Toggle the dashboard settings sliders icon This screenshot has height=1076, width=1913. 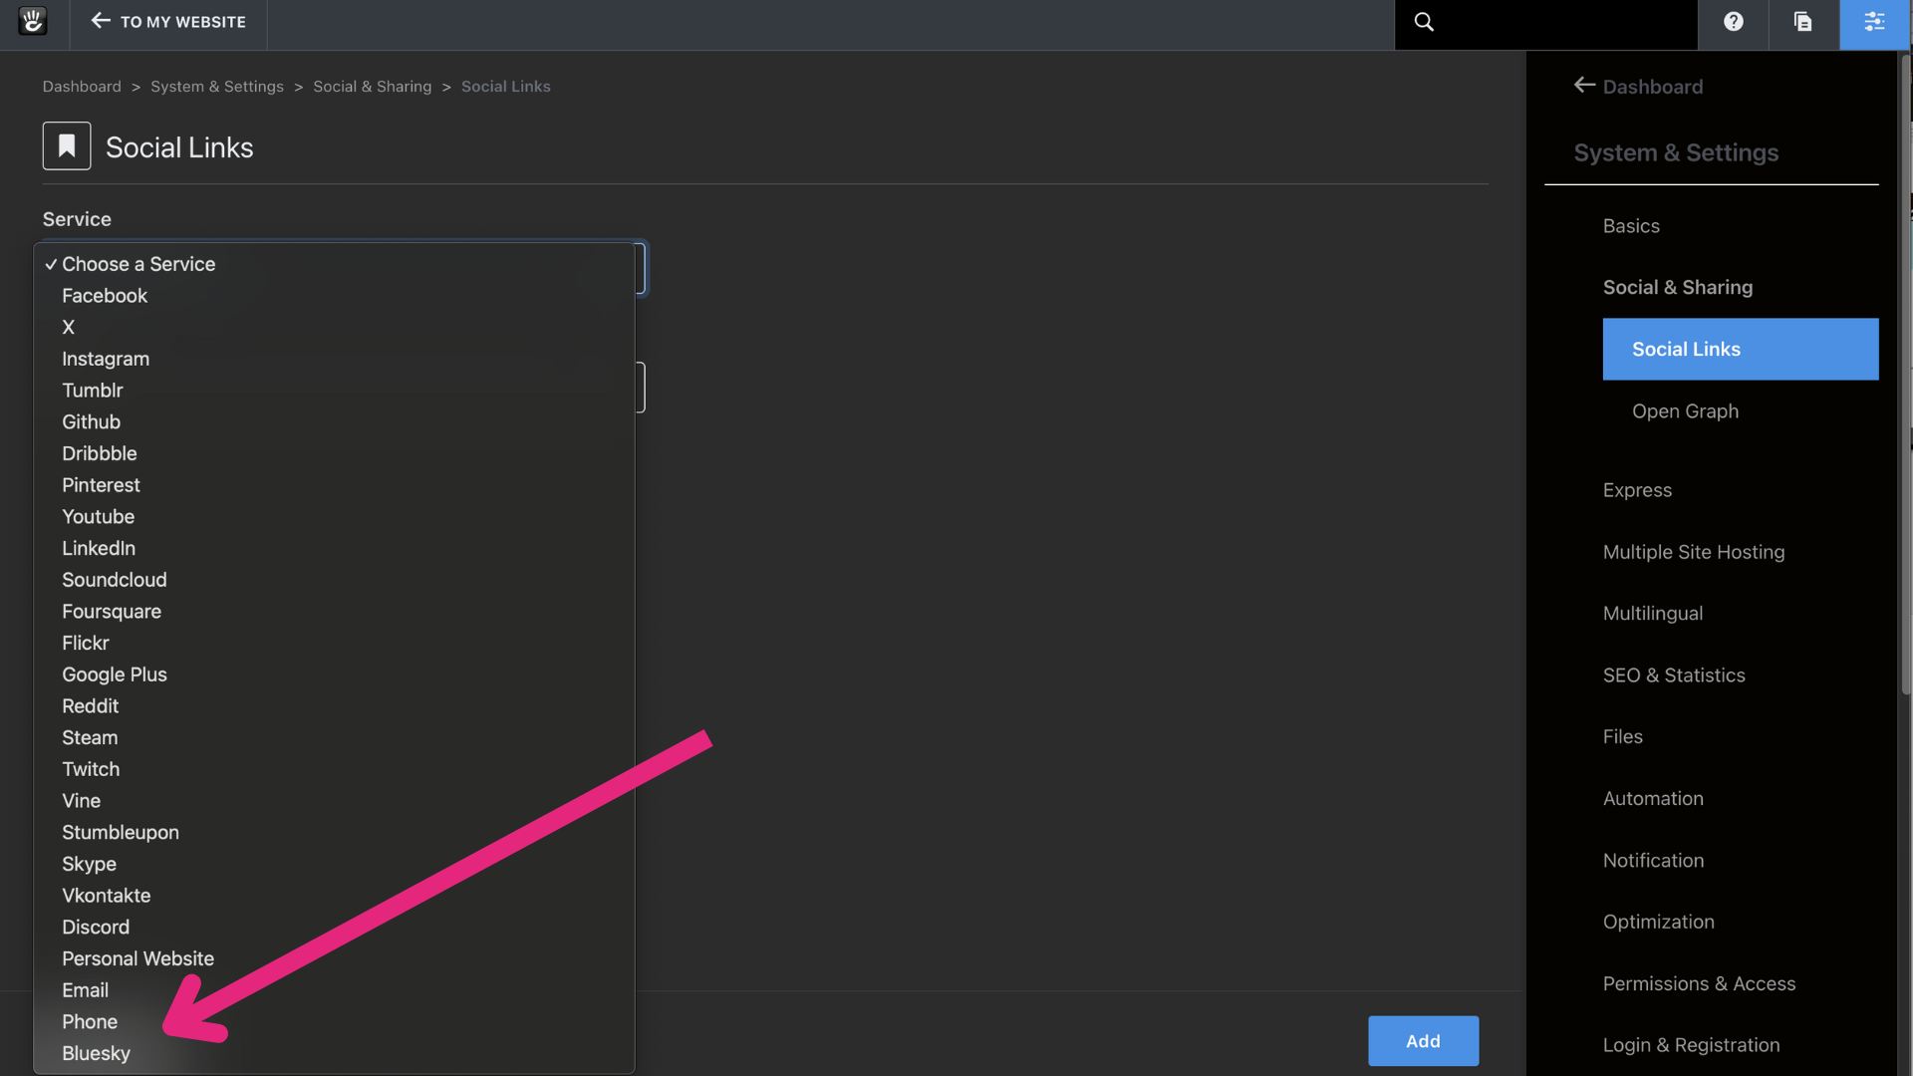(1874, 22)
